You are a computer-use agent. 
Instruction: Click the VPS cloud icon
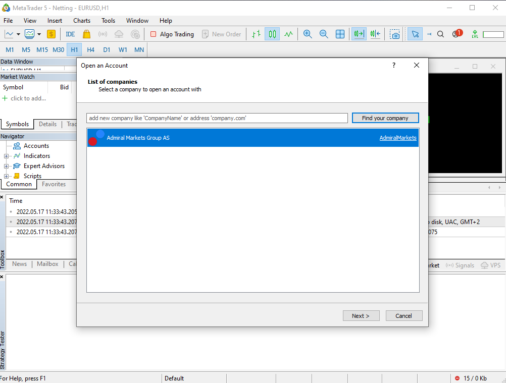(x=119, y=34)
